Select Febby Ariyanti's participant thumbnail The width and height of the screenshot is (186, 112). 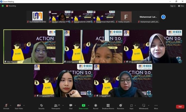pos(126,17)
